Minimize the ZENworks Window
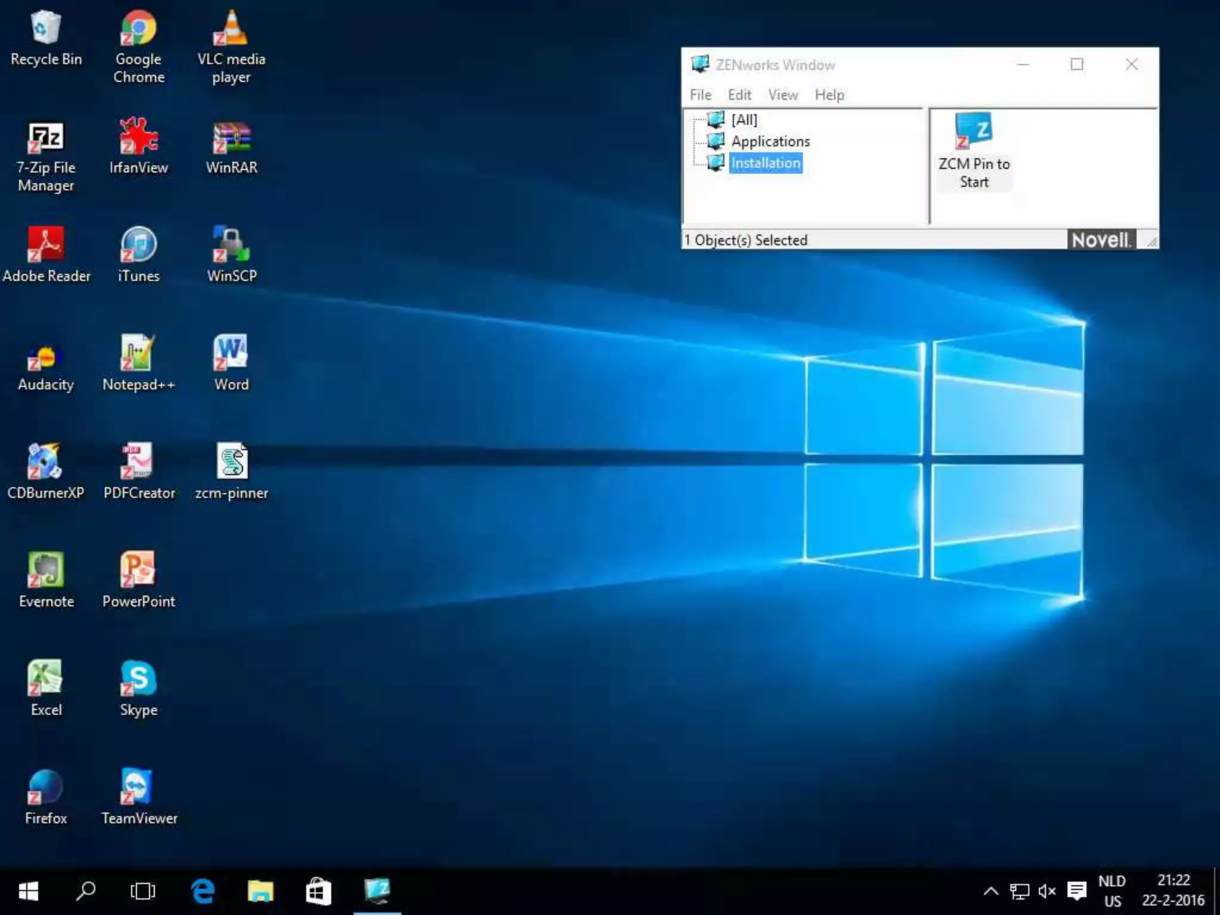1220x915 pixels. pyautogui.click(x=1023, y=64)
